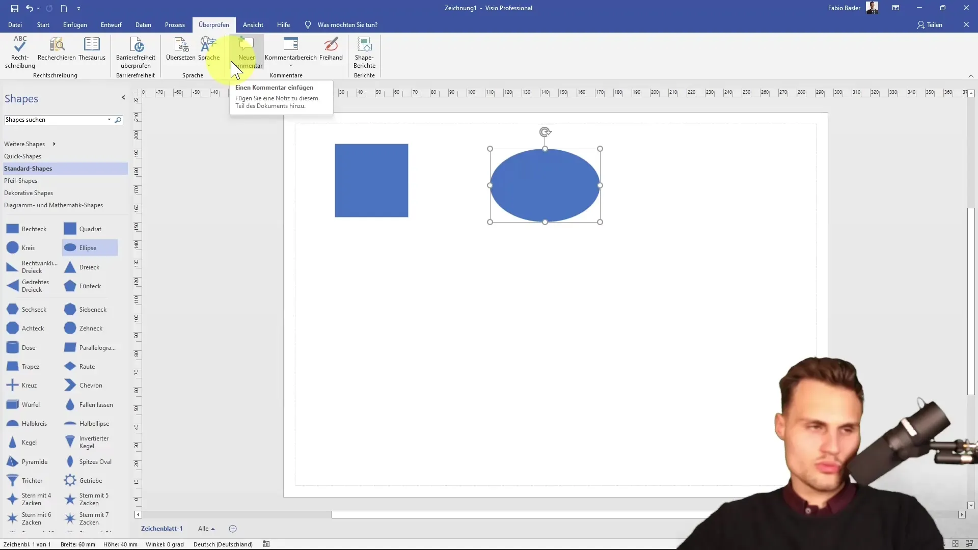Pick the Stern mit 5 Zacken shape
Viewport: 978px width, 550px height.
[87, 499]
